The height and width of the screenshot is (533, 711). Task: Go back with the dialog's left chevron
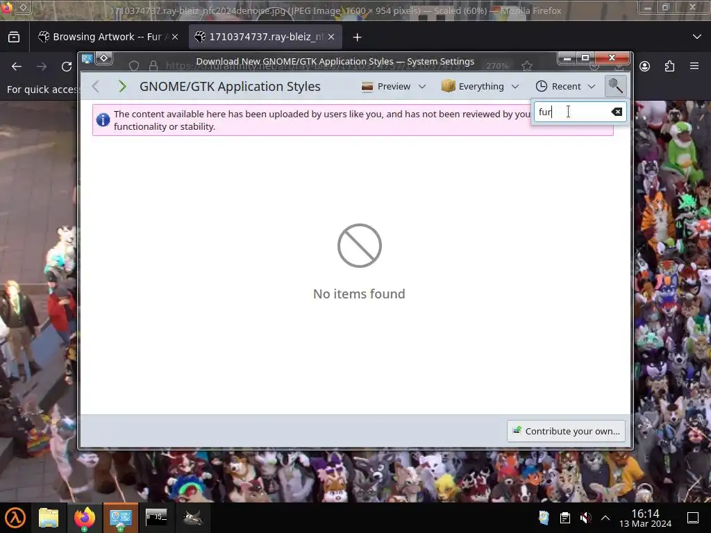coord(96,86)
